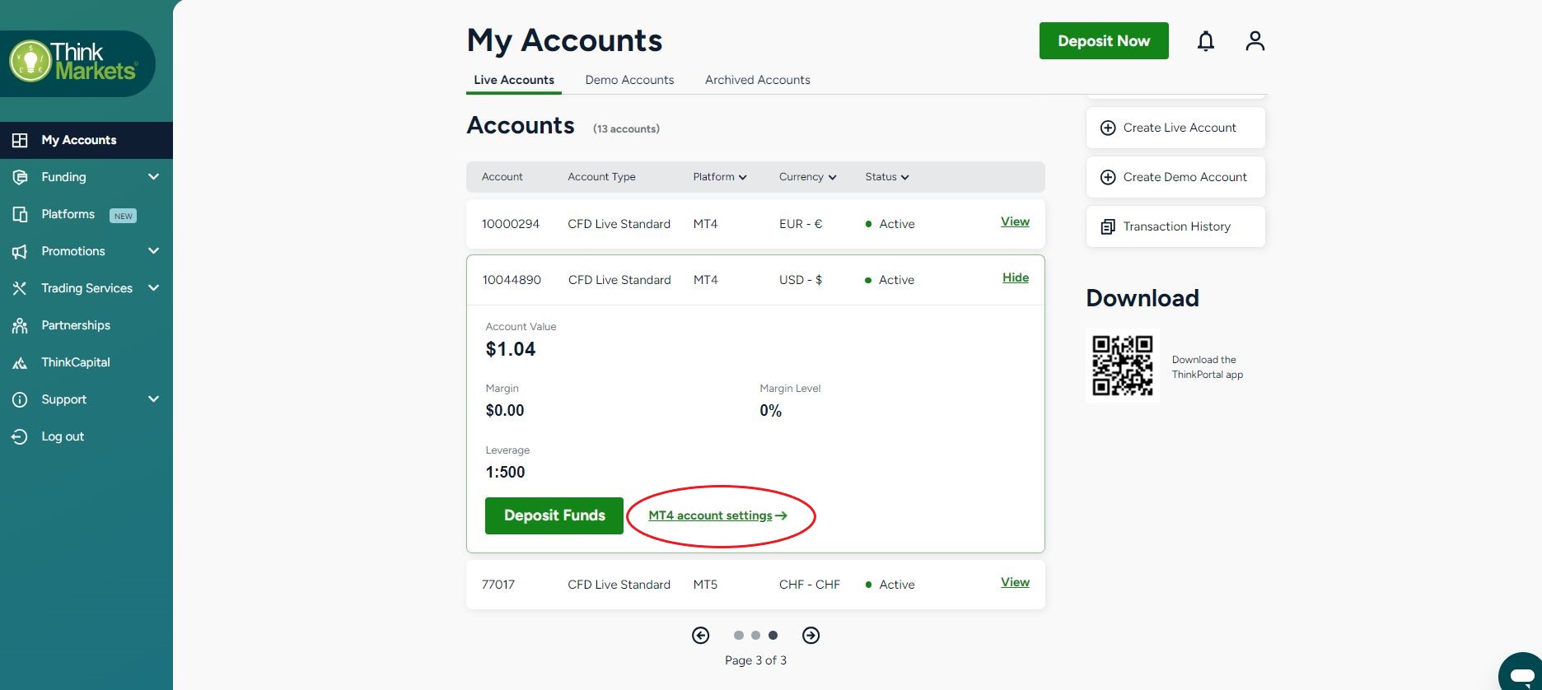Open the Status column filter dropdown
The height and width of the screenshot is (690, 1542).
pos(886,177)
